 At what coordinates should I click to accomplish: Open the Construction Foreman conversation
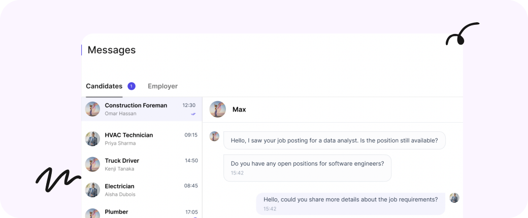pos(136,105)
